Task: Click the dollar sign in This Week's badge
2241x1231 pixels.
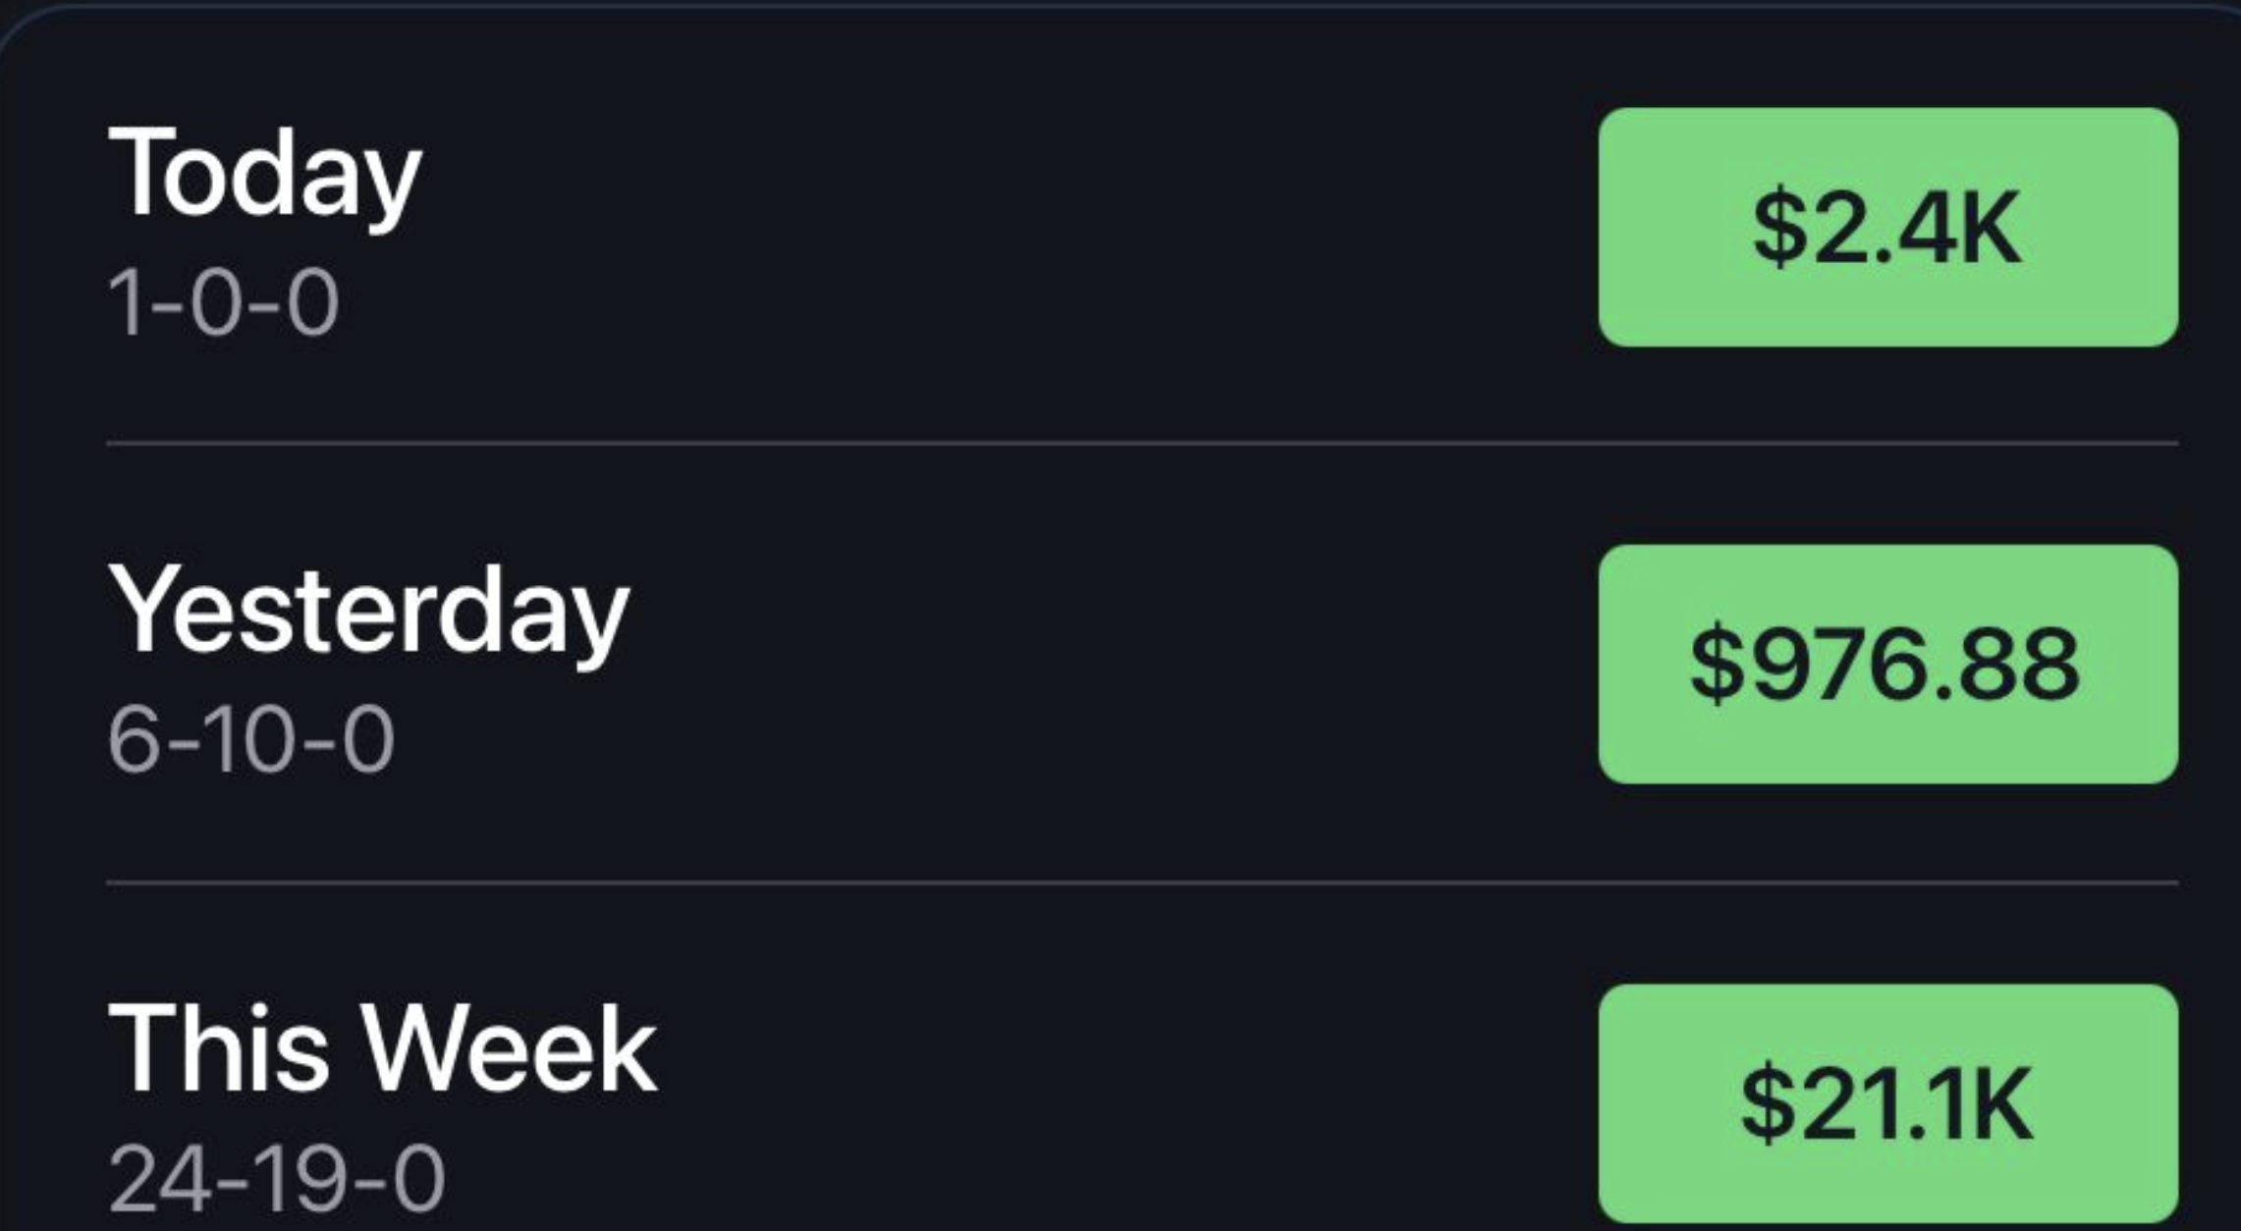Action: pyautogui.click(x=1767, y=1103)
